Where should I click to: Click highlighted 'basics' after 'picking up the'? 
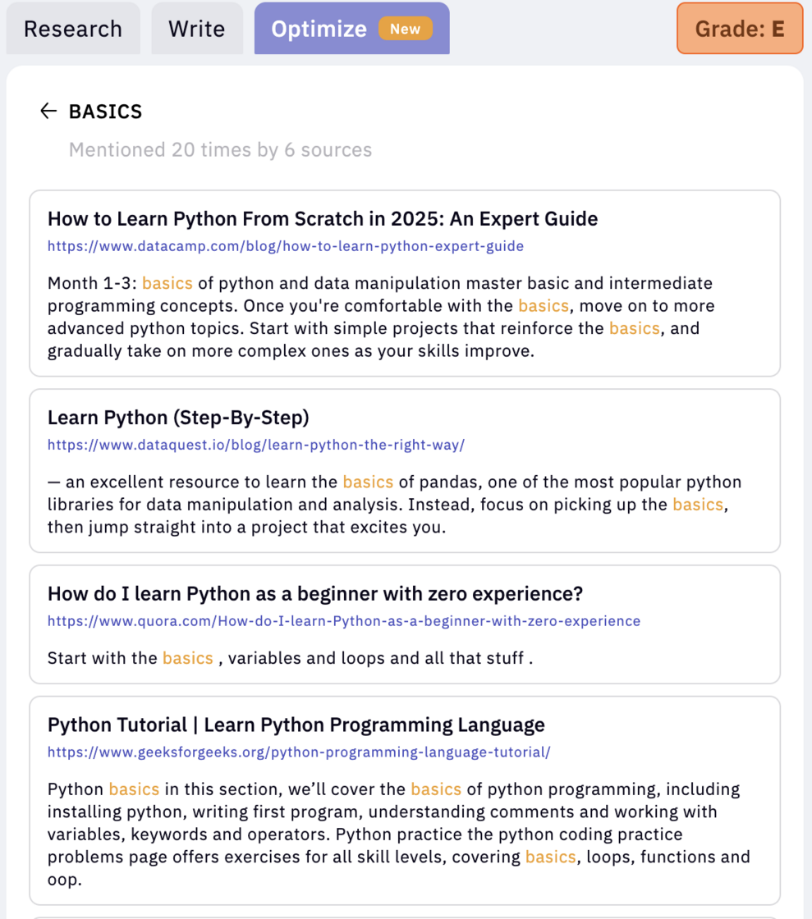click(x=698, y=505)
